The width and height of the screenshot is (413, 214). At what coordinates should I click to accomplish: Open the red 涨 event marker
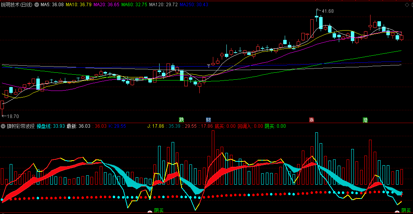point(312,120)
